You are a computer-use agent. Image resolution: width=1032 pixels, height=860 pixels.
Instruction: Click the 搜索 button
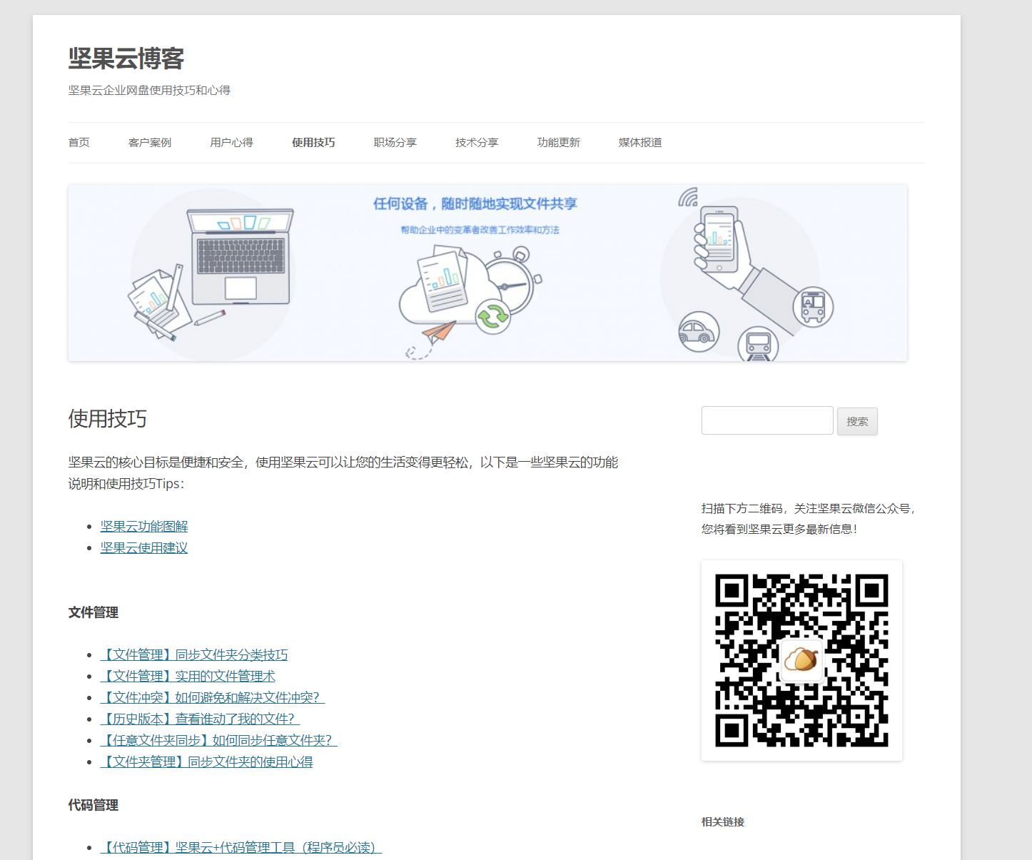click(857, 422)
